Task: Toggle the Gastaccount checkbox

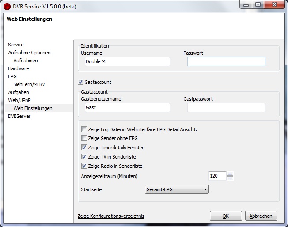Action: click(80, 82)
